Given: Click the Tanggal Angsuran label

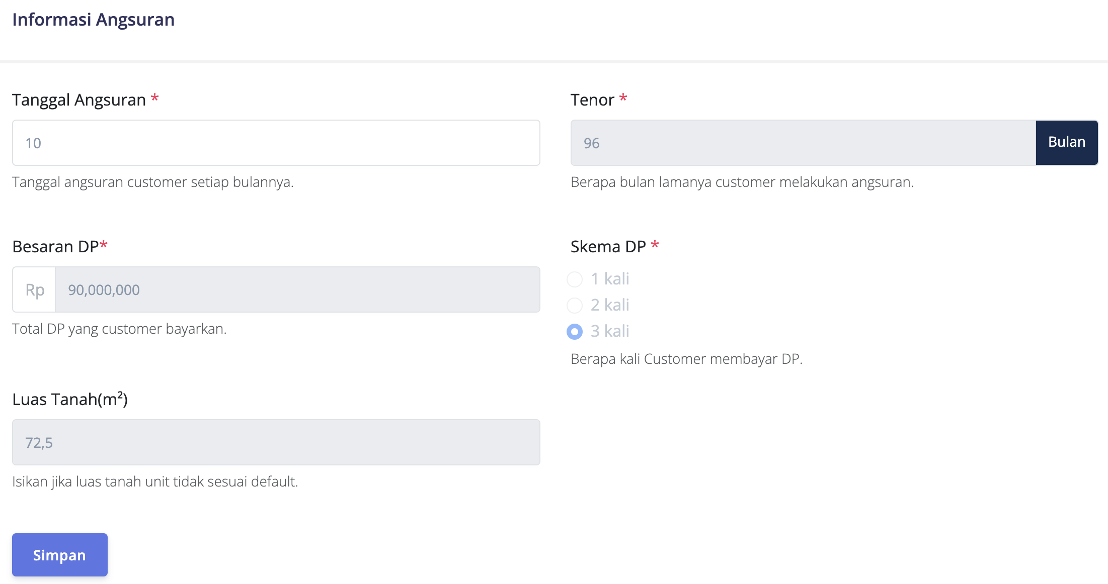Looking at the screenshot, I should coord(79,100).
